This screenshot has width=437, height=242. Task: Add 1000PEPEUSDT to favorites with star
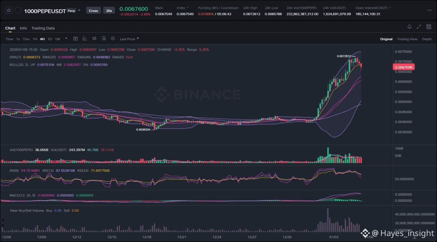pos(9,11)
